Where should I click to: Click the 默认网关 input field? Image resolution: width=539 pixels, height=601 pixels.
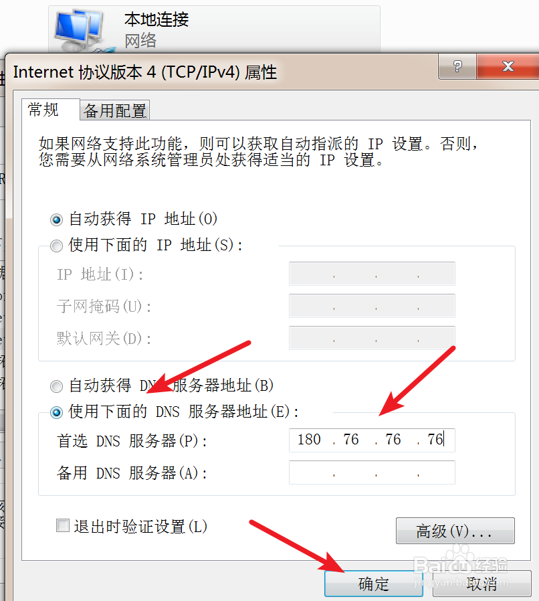click(372, 338)
